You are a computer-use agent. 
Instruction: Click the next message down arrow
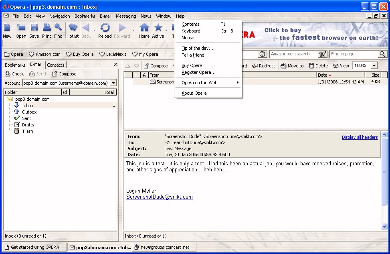(x=136, y=66)
